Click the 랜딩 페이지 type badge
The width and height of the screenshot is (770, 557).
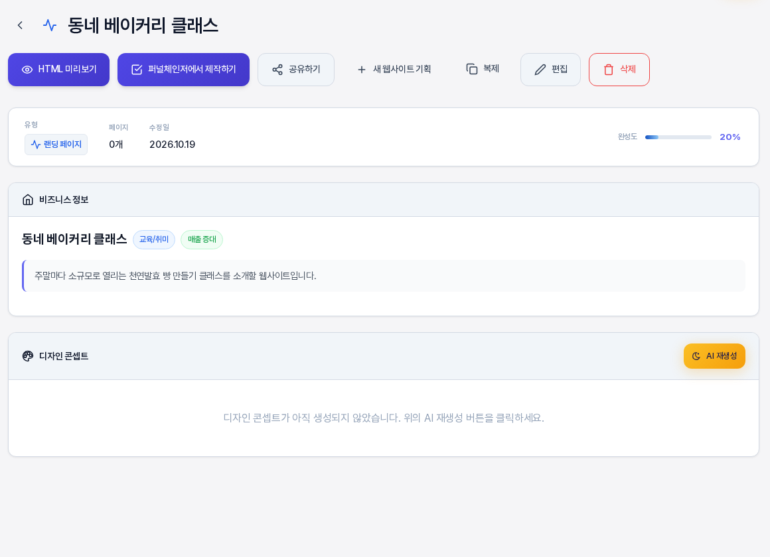point(56,145)
